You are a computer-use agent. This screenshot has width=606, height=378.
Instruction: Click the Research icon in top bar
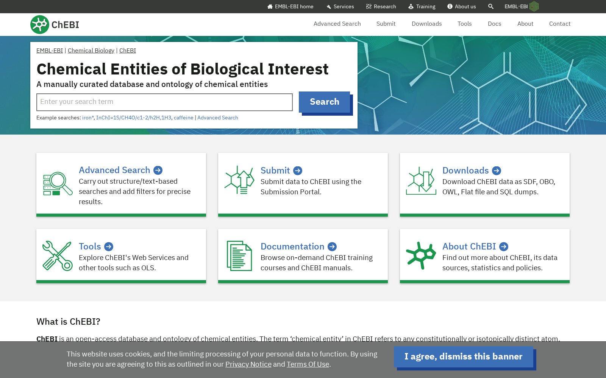369,6
